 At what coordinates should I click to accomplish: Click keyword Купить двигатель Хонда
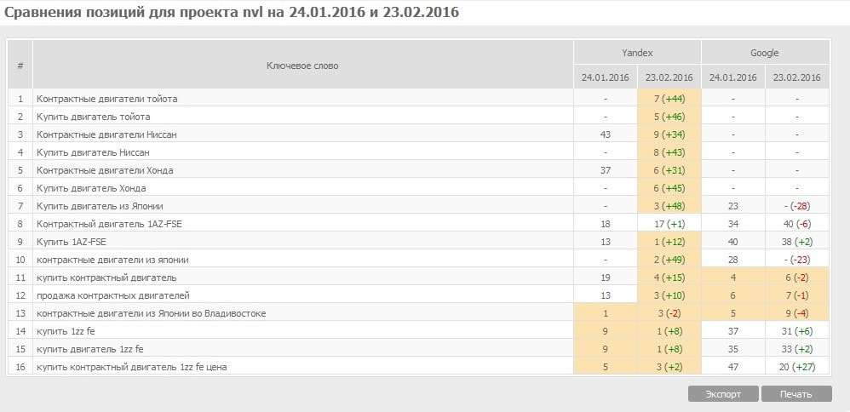pyautogui.click(x=91, y=188)
